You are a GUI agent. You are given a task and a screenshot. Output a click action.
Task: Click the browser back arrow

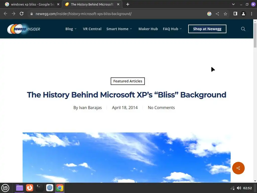tap(6, 14)
